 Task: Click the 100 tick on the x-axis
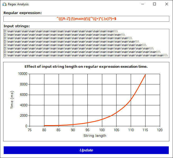click(x=102, y=130)
